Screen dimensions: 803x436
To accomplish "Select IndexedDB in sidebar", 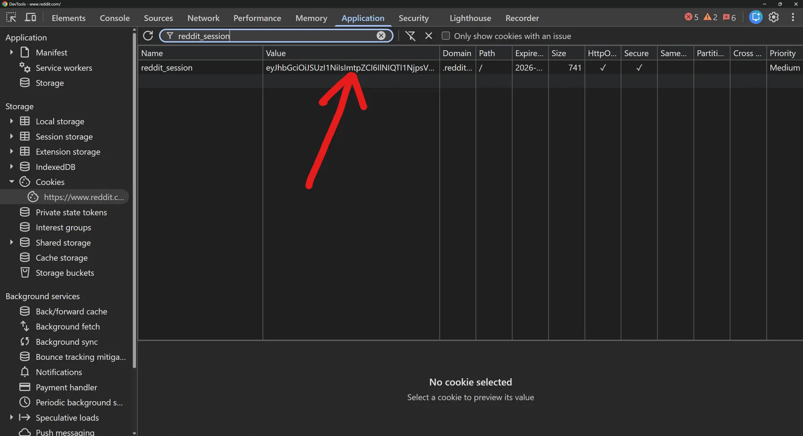I will pos(55,167).
